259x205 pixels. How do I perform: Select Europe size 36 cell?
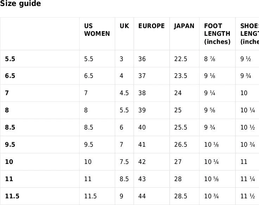pos(142,59)
